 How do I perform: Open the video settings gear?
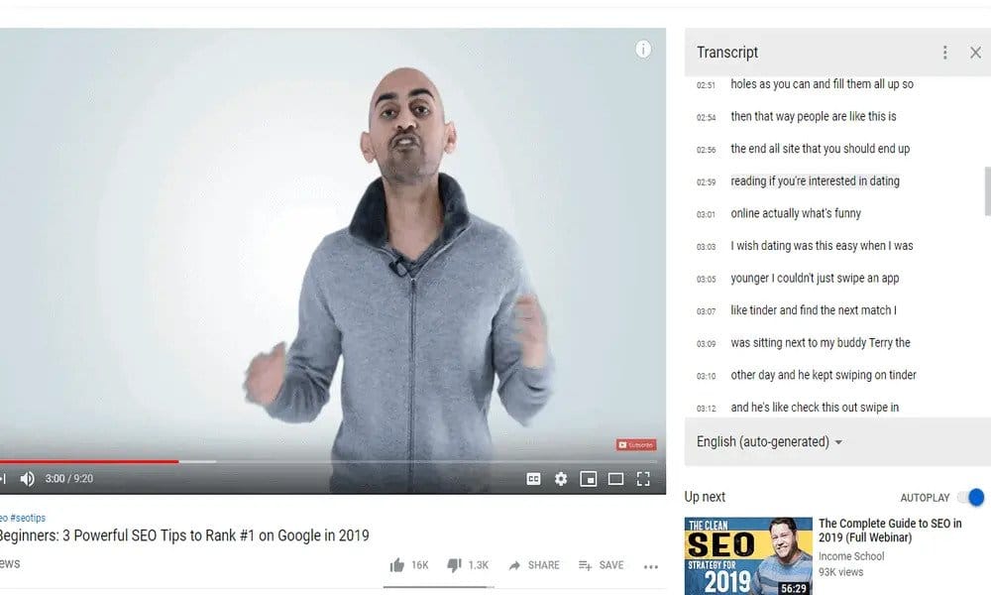(561, 479)
